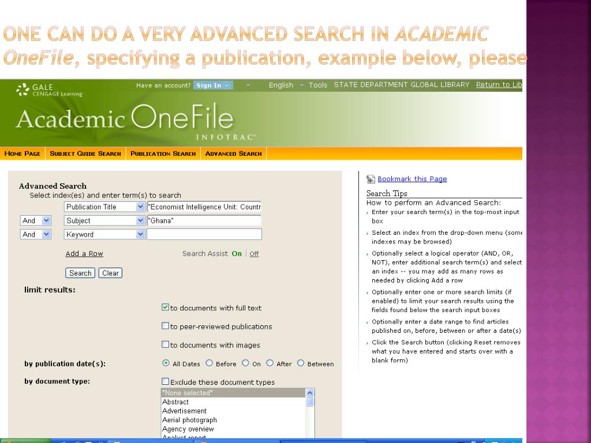Select the Before date radio button
The width and height of the screenshot is (591, 443).
(209, 363)
